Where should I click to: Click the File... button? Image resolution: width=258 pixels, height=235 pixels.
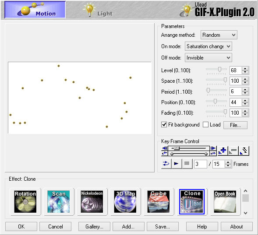235,125
